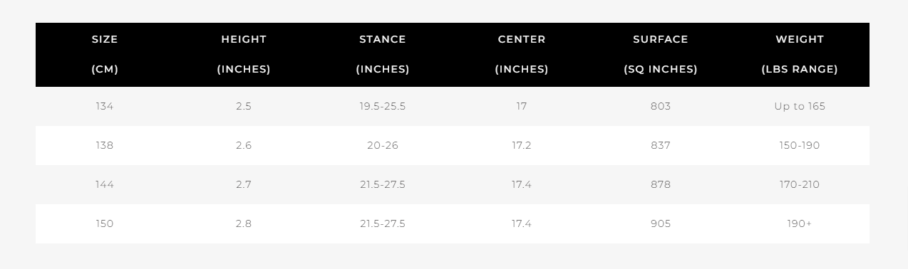Select the 150 size cell
This screenshot has width=908, height=269.
coord(105,223)
